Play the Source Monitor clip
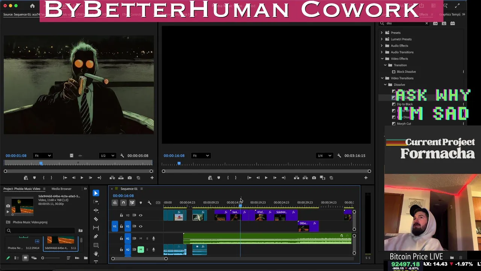The width and height of the screenshot is (481, 271). click(x=82, y=178)
